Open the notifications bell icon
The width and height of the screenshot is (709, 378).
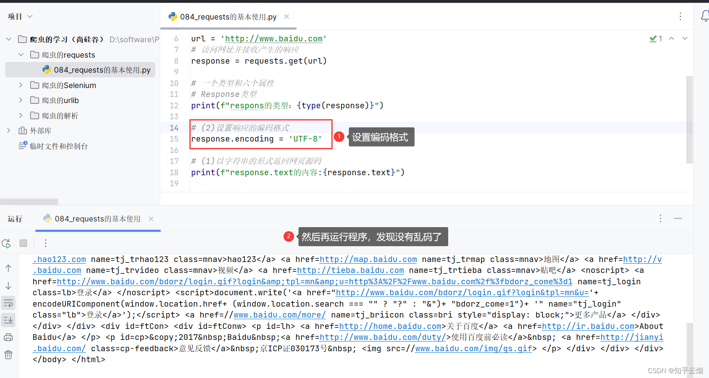(x=705, y=16)
